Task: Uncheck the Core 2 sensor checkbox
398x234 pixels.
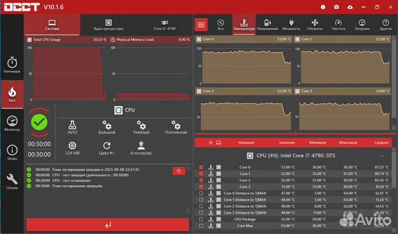Action: click(201, 180)
